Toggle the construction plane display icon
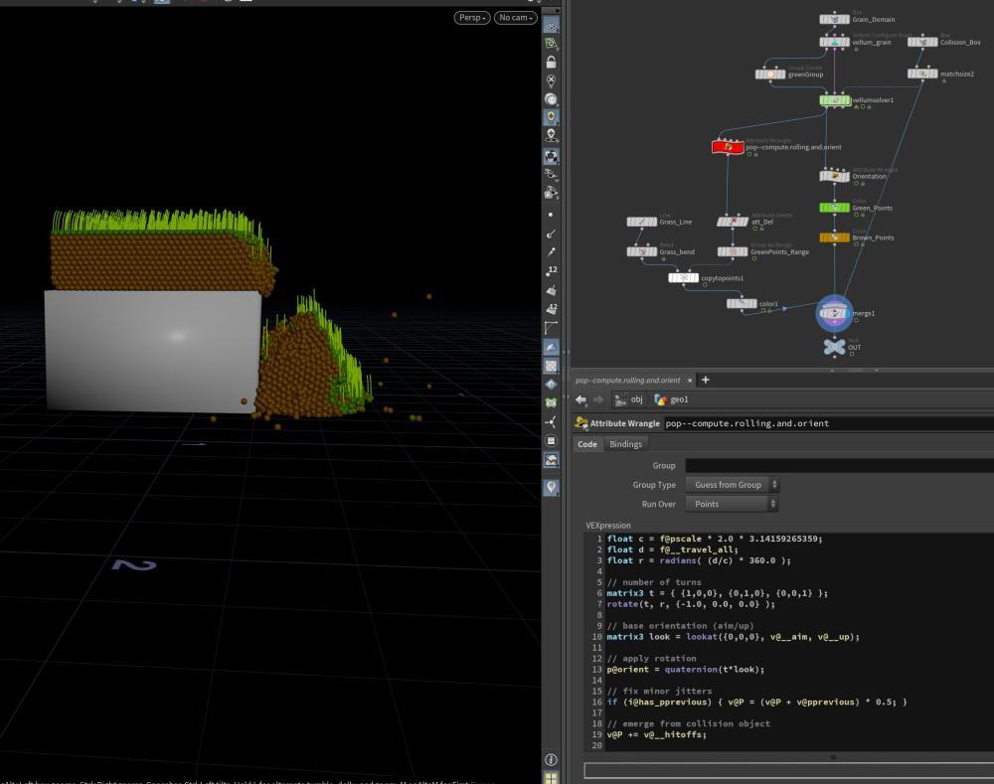Image resolution: width=994 pixels, height=784 pixels. [x=551, y=27]
